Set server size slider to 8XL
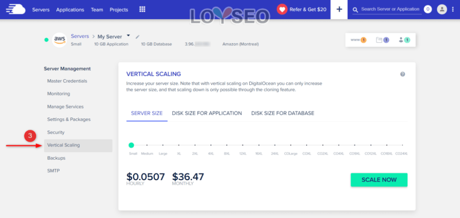 227,145
